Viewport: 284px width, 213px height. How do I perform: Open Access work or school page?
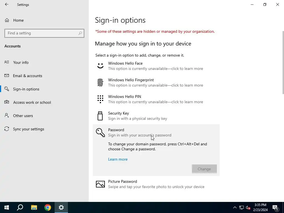point(44,102)
